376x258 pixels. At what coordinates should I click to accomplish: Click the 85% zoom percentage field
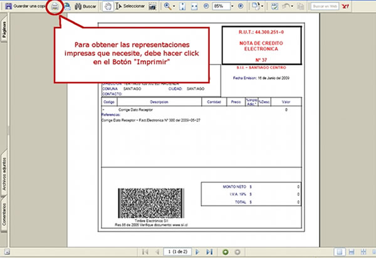[221, 6]
